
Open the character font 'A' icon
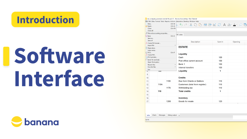224,25
